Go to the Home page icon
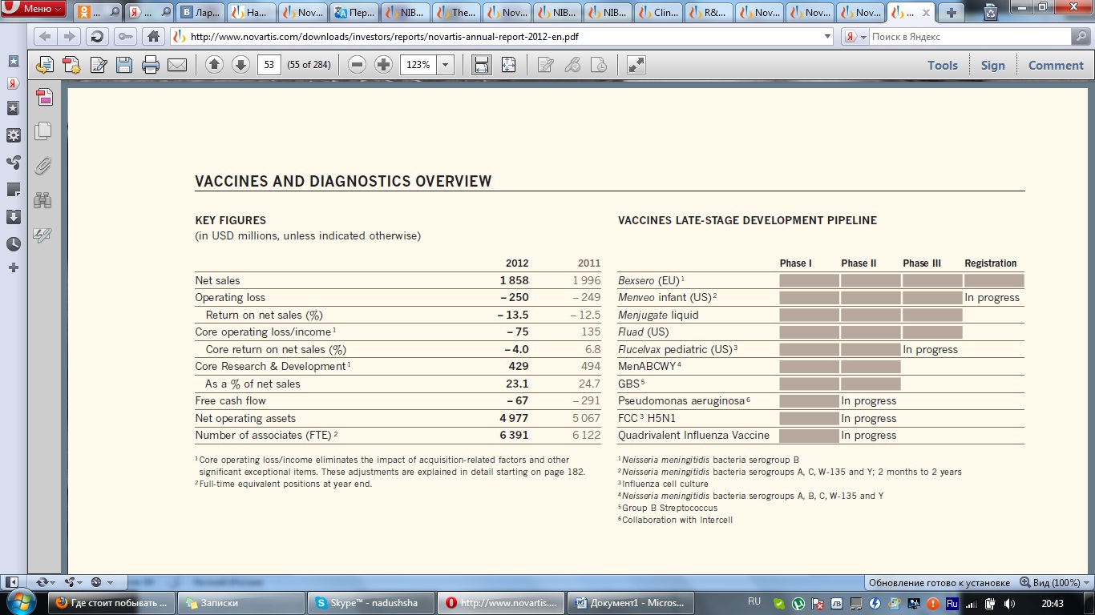The height and width of the screenshot is (615, 1095). point(153,37)
